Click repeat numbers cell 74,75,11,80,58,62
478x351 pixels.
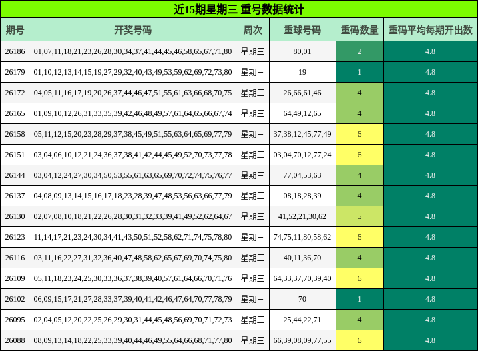302,237
